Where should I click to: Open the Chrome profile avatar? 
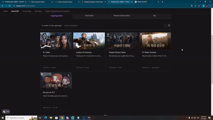[207, 6]
